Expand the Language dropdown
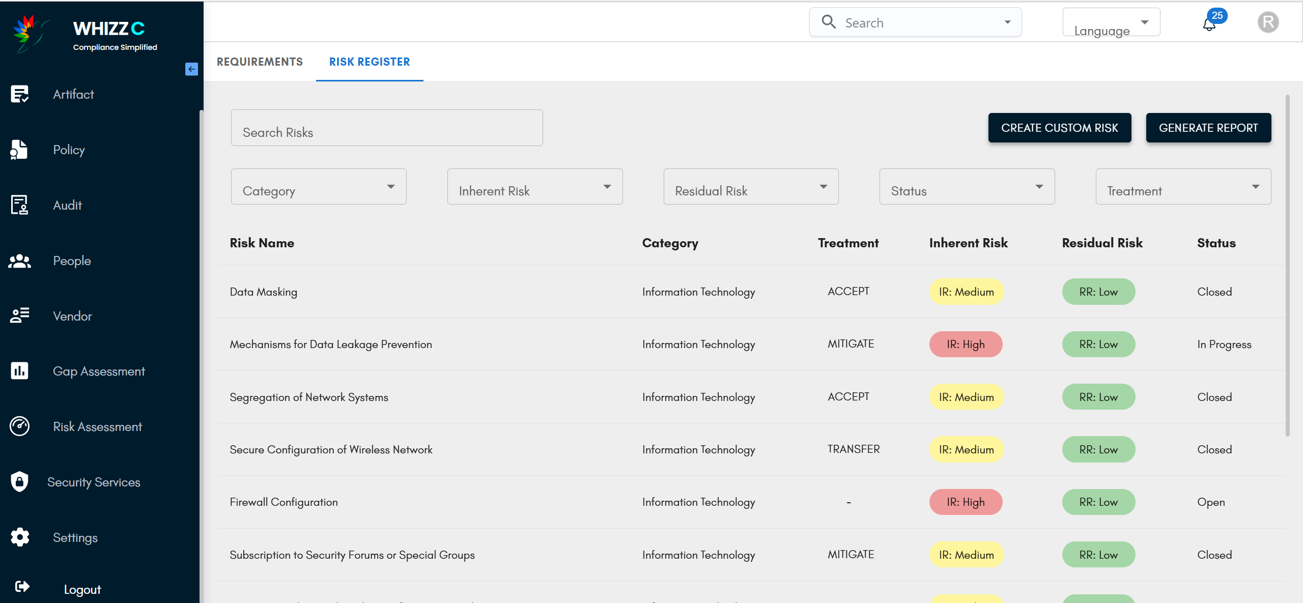The image size is (1303, 603). (1111, 22)
